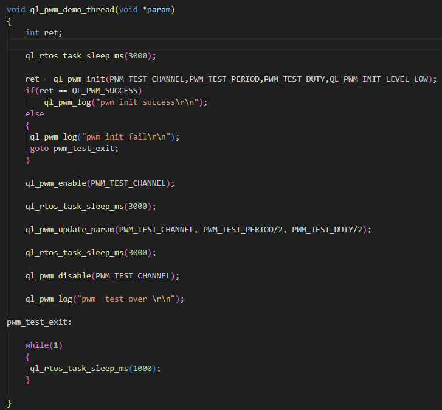Click the if keyword before ret comparison
Viewport: 442px width, 410px height.
pos(29,91)
